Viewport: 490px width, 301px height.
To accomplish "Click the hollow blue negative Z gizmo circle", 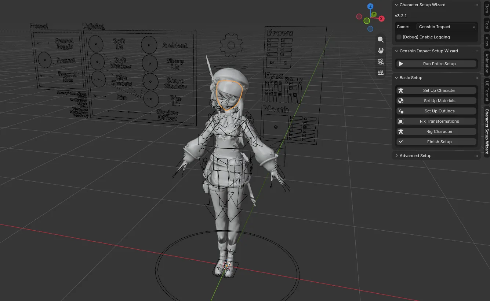I will pyautogui.click(x=370, y=29).
